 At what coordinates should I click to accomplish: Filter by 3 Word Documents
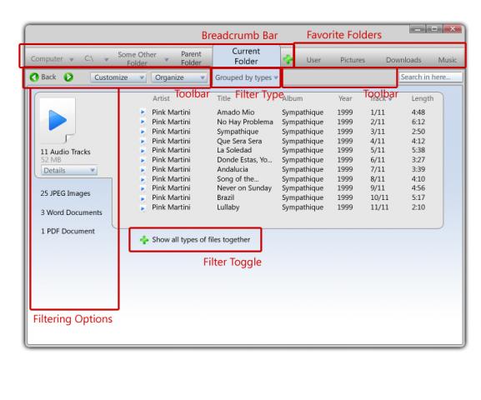pyautogui.click(x=71, y=212)
